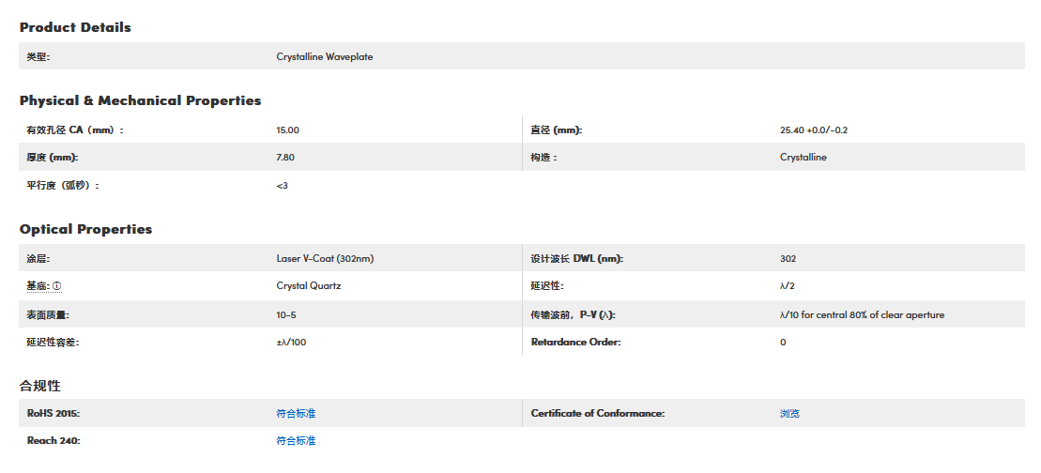Click the ±λ/100 retardance tolerance value
This screenshot has width=1041, height=473.
pos(291,343)
